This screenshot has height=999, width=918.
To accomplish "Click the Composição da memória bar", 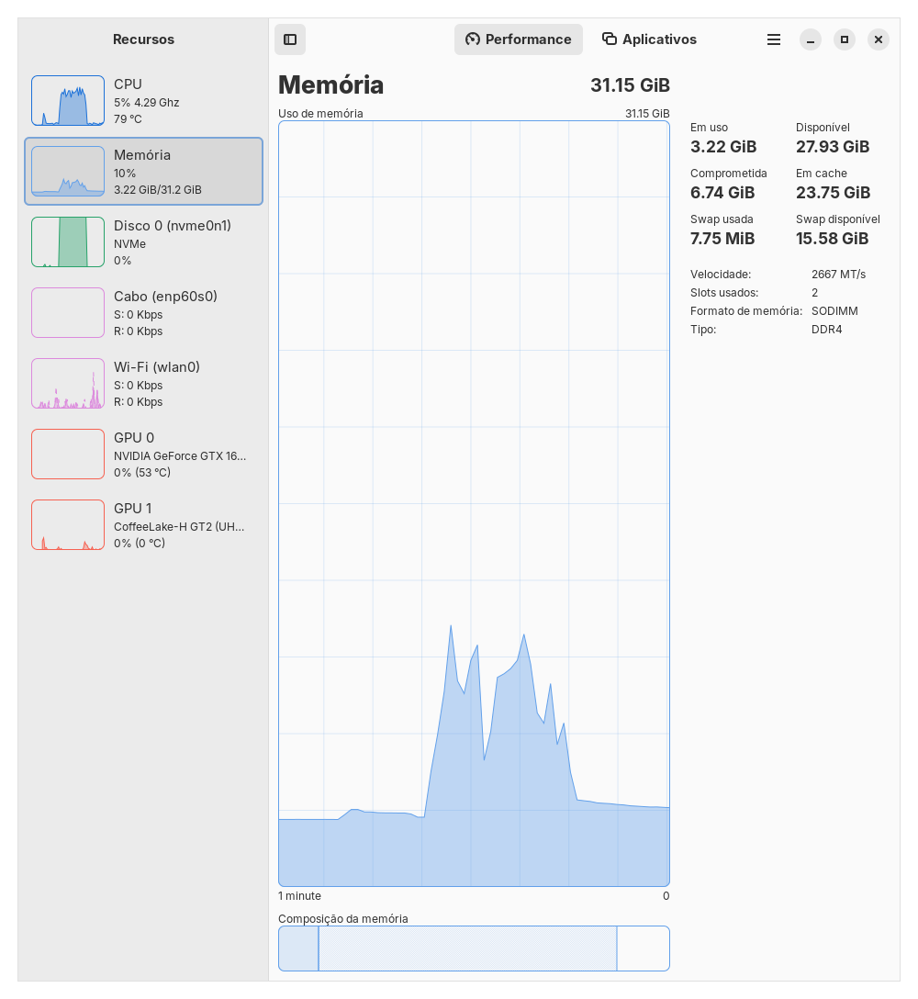I will tap(474, 948).
